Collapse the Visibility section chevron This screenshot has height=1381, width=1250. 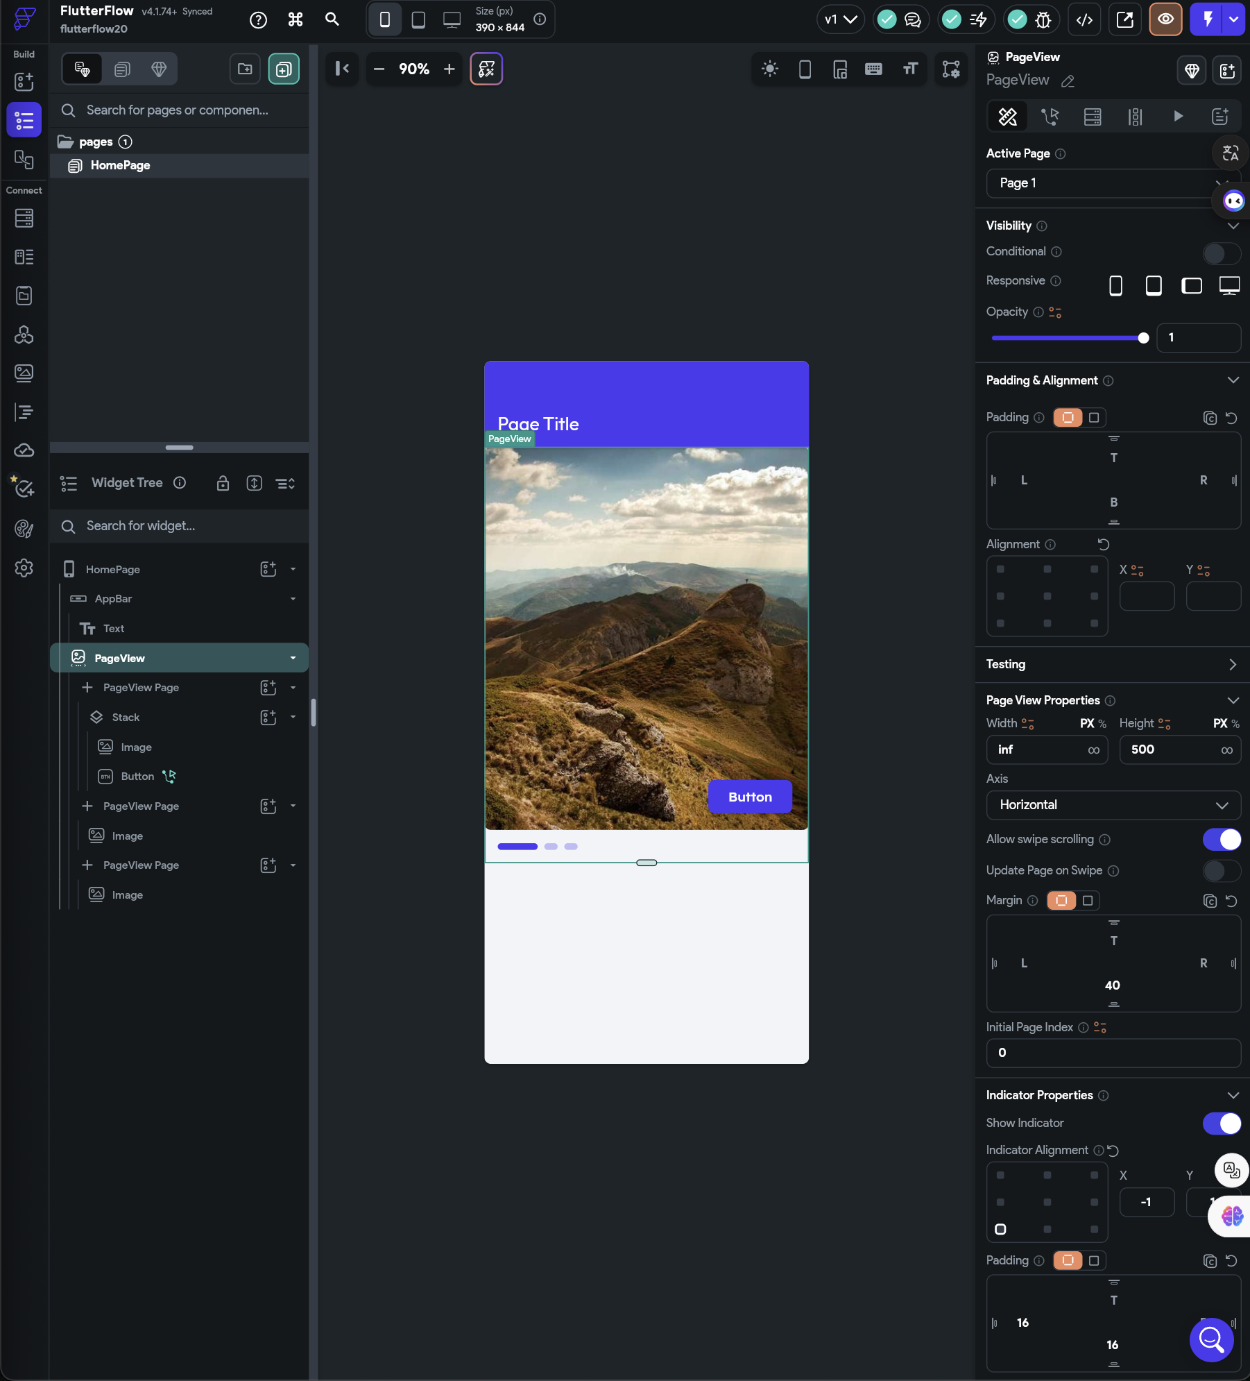click(1233, 226)
